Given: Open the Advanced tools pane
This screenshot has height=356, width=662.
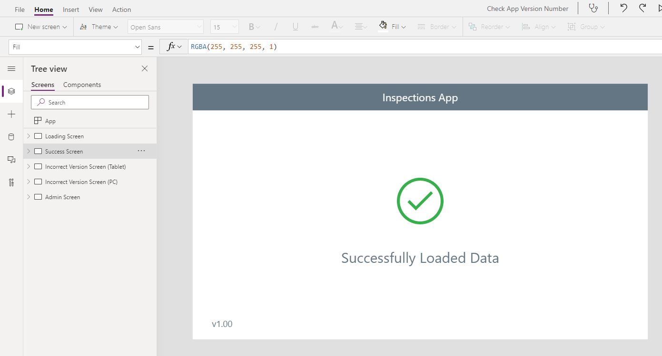Looking at the screenshot, I should (11, 182).
